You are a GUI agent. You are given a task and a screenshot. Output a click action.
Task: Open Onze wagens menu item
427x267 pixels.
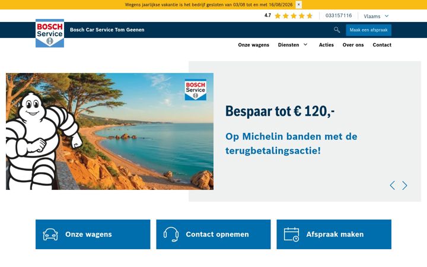tap(254, 45)
